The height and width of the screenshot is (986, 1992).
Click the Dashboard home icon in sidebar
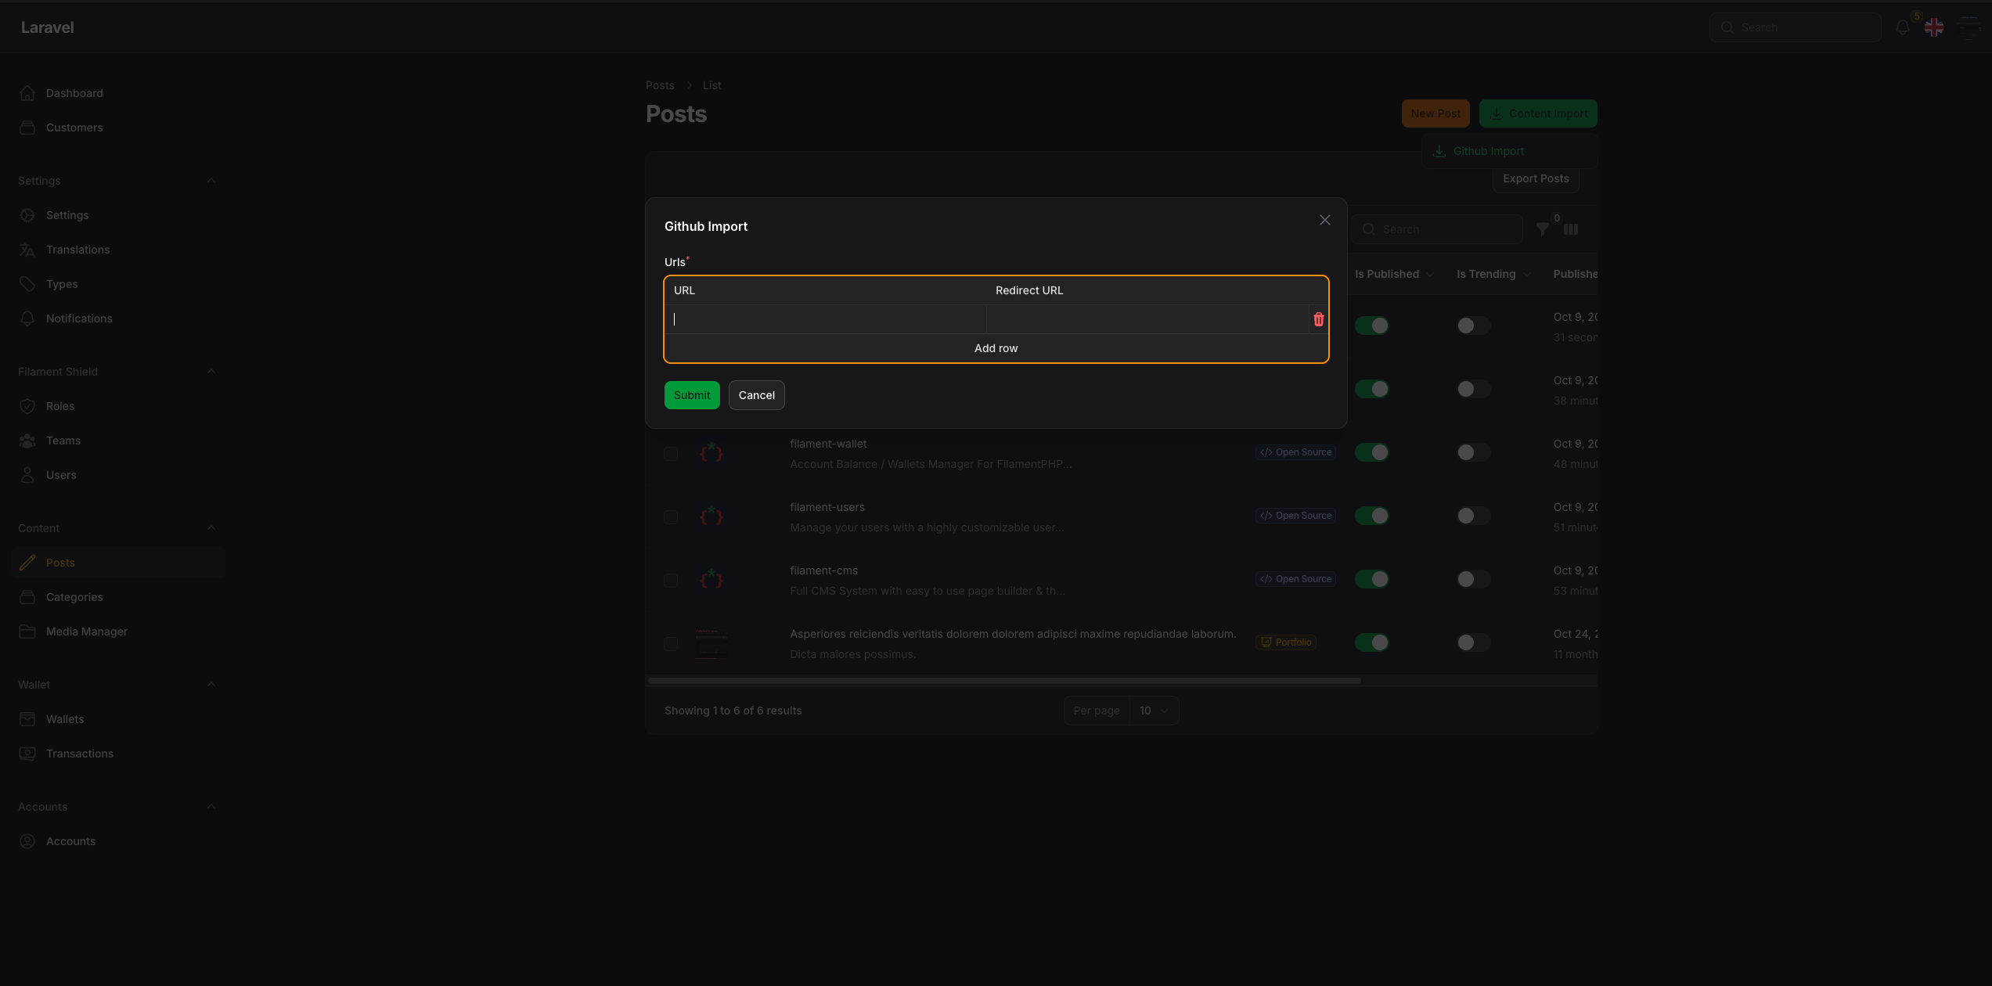(27, 93)
